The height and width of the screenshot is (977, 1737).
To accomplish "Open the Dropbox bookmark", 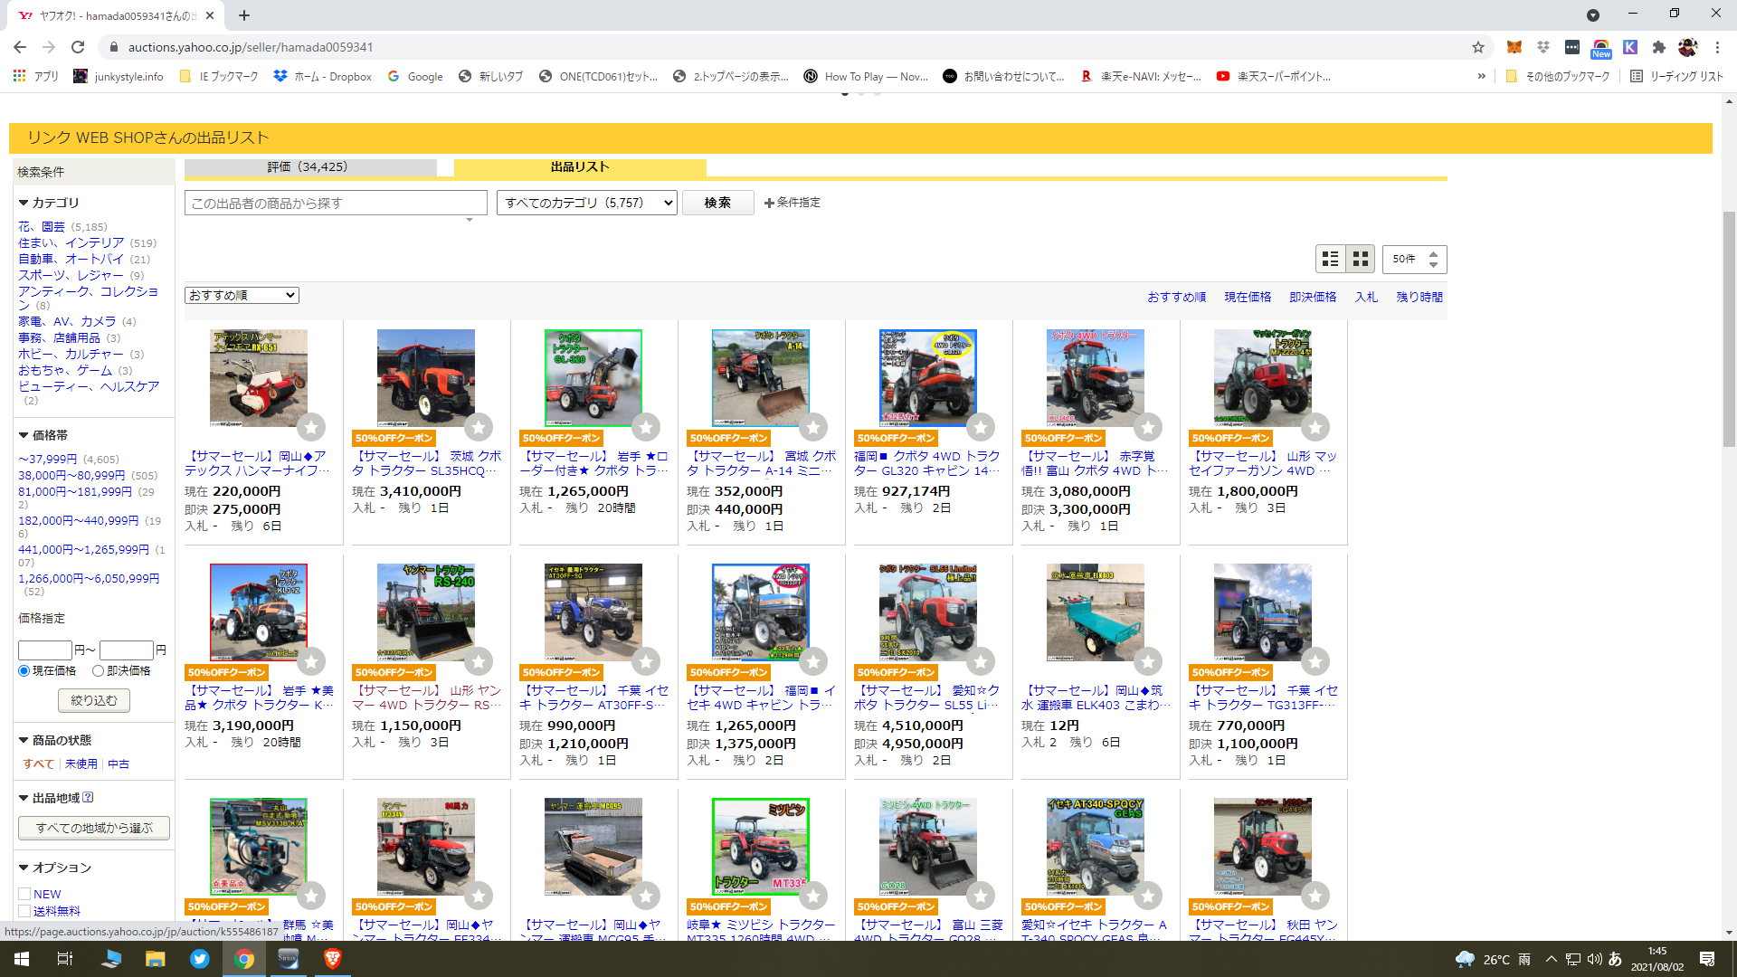I will click(323, 77).
